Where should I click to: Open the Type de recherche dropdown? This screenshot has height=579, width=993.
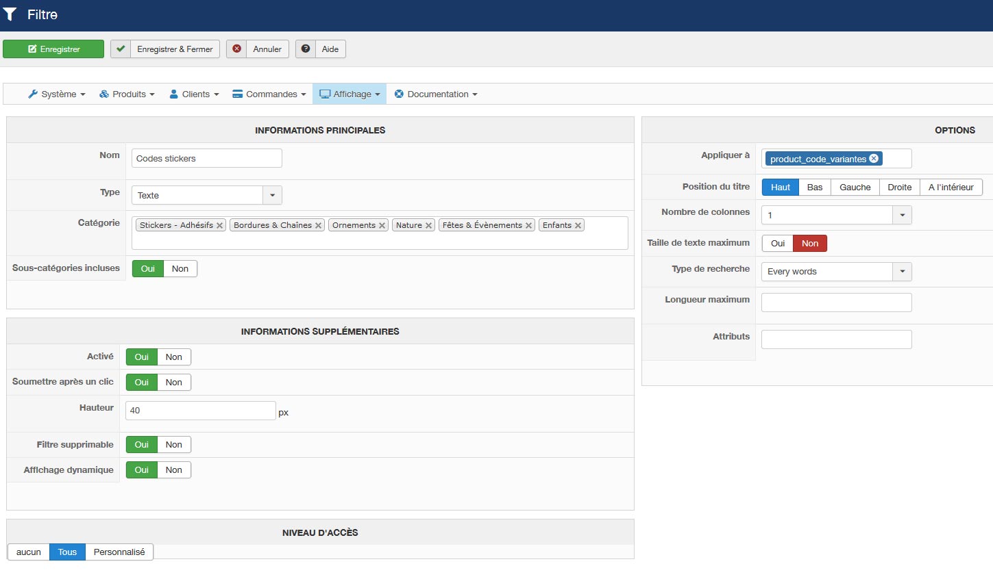(902, 272)
